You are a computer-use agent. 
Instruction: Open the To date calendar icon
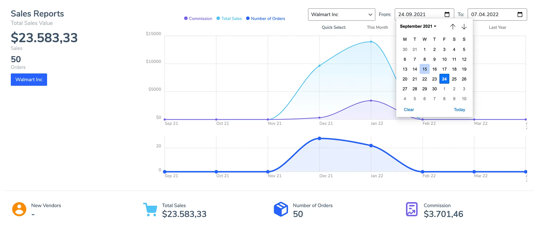tap(520, 14)
